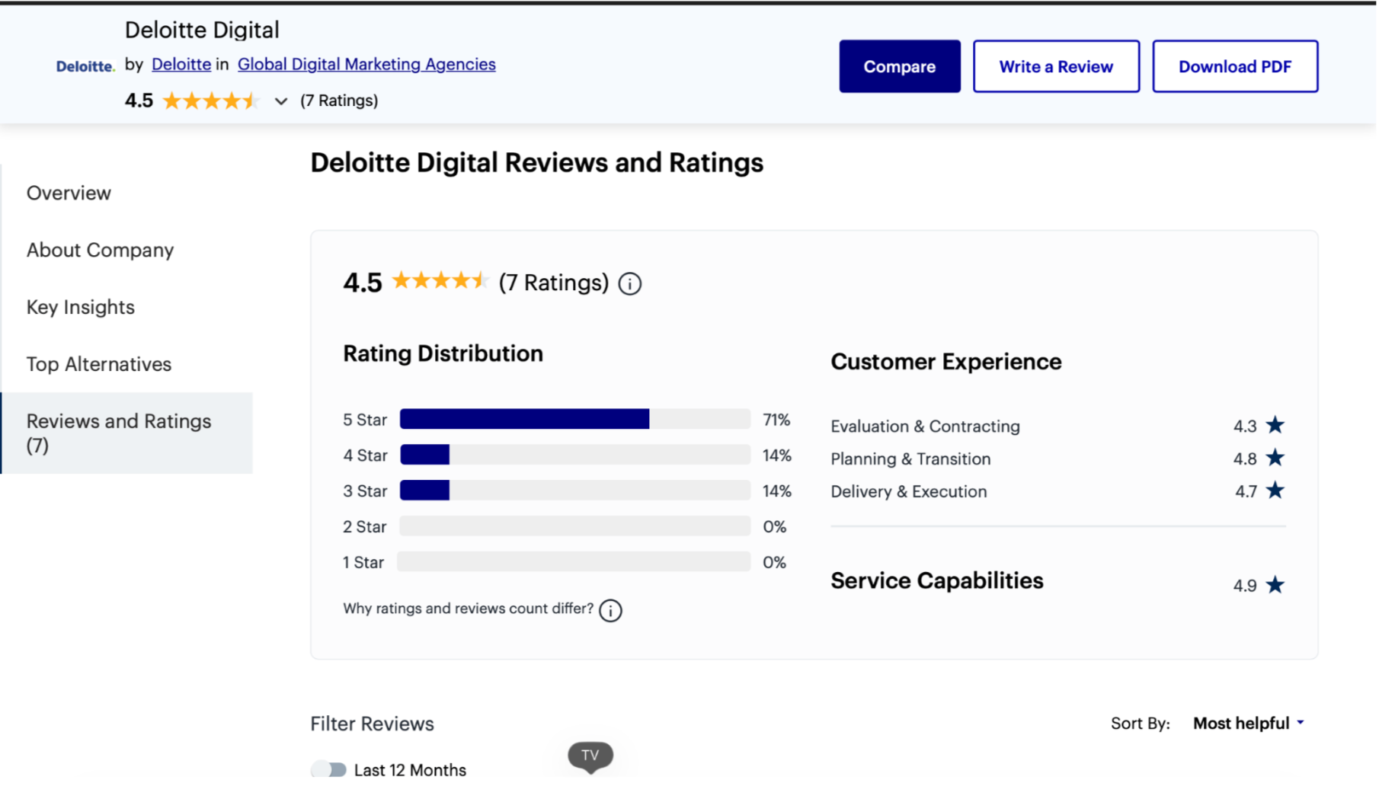Click star icon for Evaluation & Contracting
Viewport: 1379px width, 786px height.
pos(1275,425)
